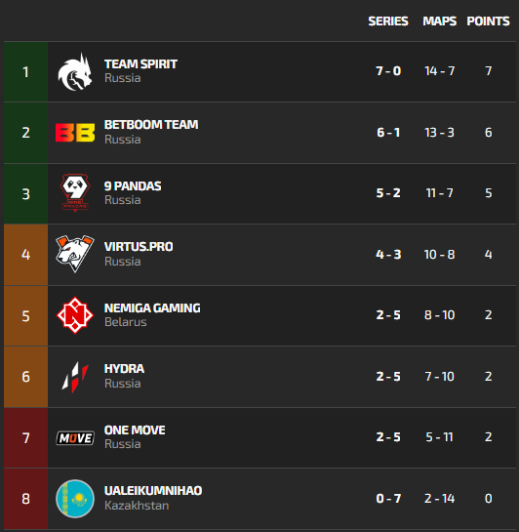Open the BETBOOM TEAM name link
This screenshot has width=519, height=532.
(x=151, y=125)
